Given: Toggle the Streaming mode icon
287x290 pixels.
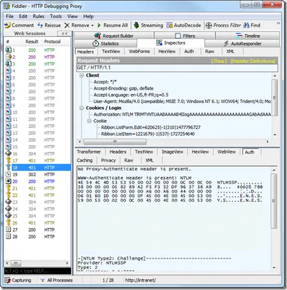Looking at the screenshot, I should [x=137, y=25].
